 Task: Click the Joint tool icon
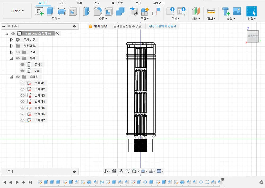pos(134,11)
